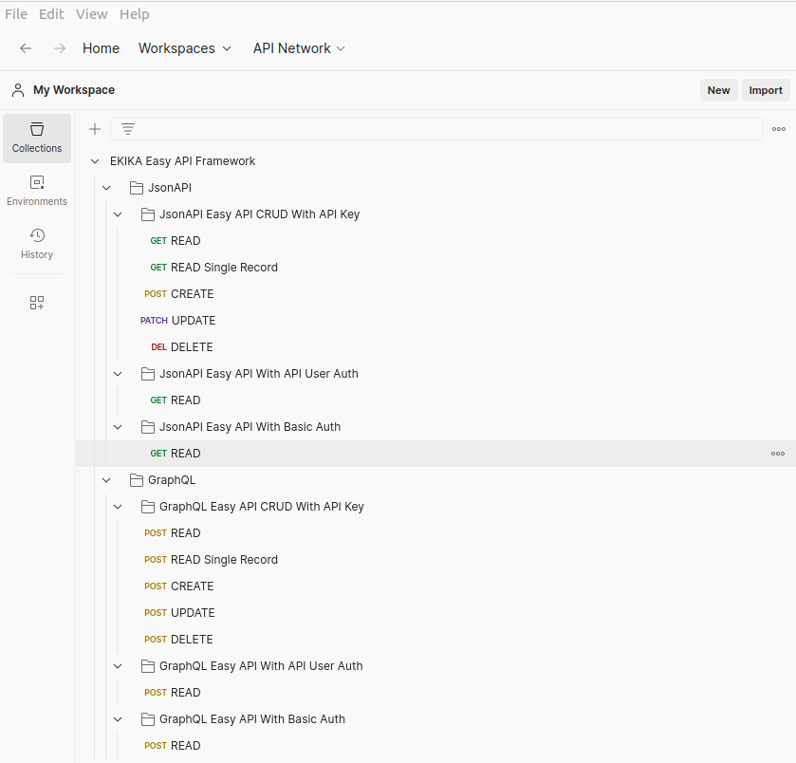Open the collections panel three-dot options

(x=778, y=129)
